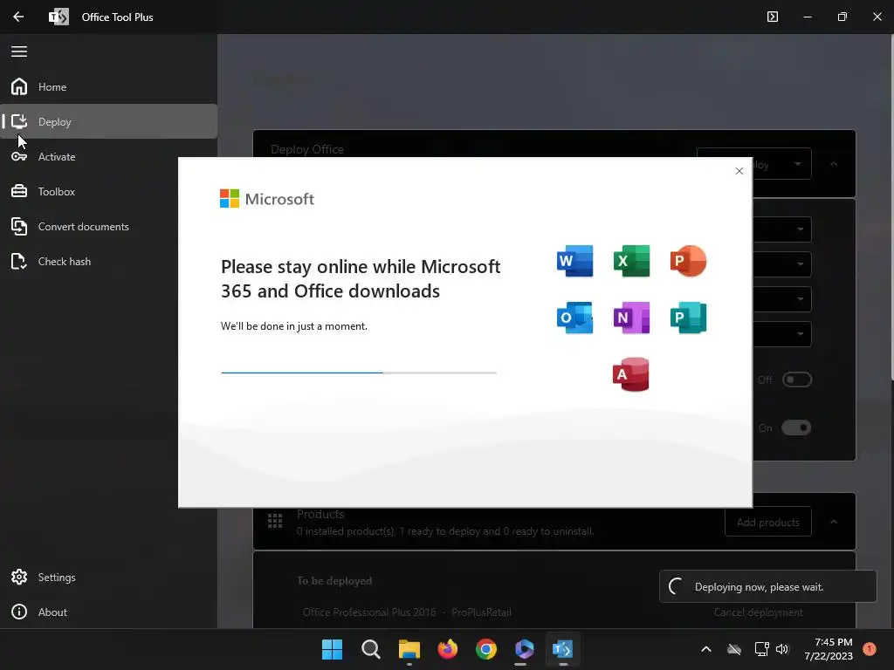Screen dimensions: 894x670
Task: Click the Access icon in installer
Action: pyautogui.click(x=631, y=374)
